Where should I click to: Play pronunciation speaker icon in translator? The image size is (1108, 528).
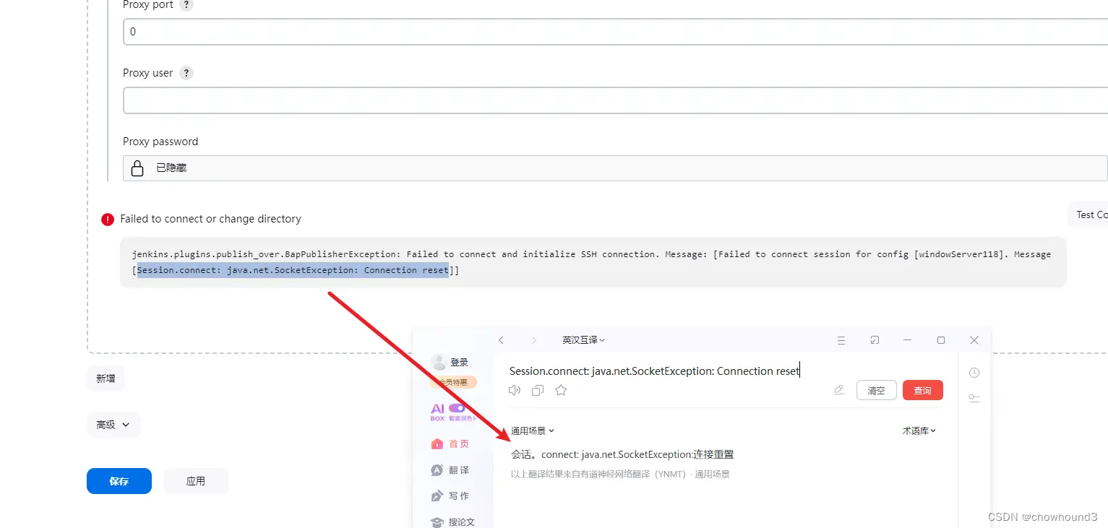(x=515, y=390)
